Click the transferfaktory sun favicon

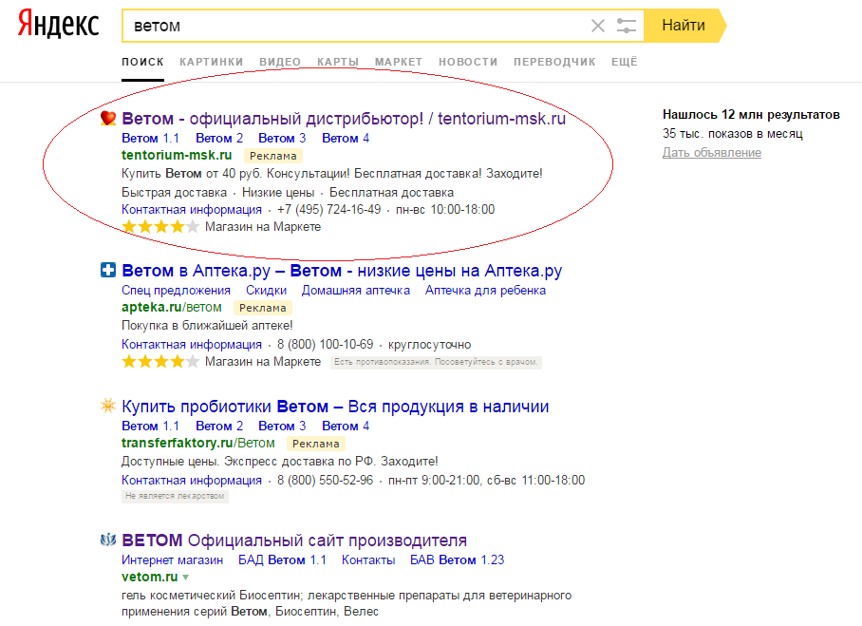108,407
